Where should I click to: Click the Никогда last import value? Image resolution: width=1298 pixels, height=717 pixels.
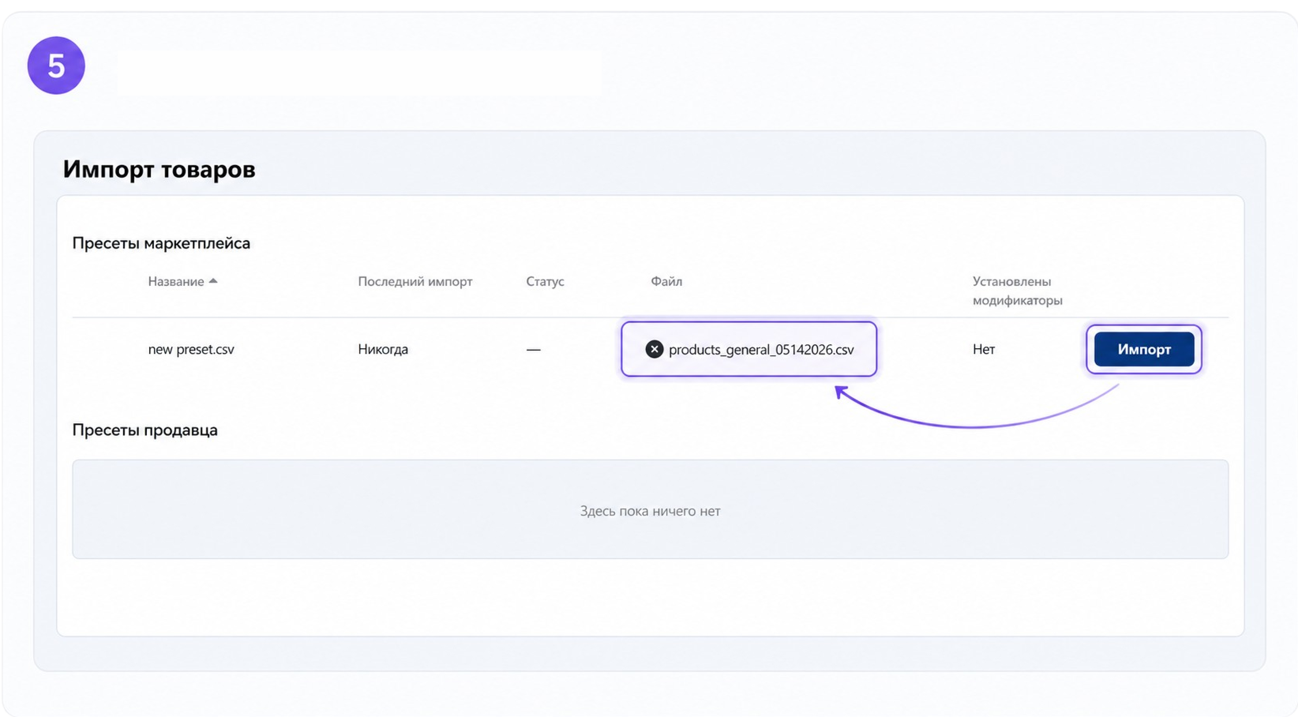(383, 349)
